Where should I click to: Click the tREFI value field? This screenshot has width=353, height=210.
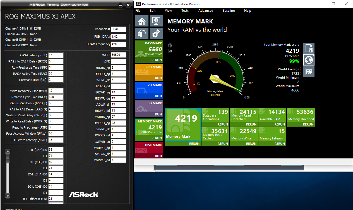point(119,55)
